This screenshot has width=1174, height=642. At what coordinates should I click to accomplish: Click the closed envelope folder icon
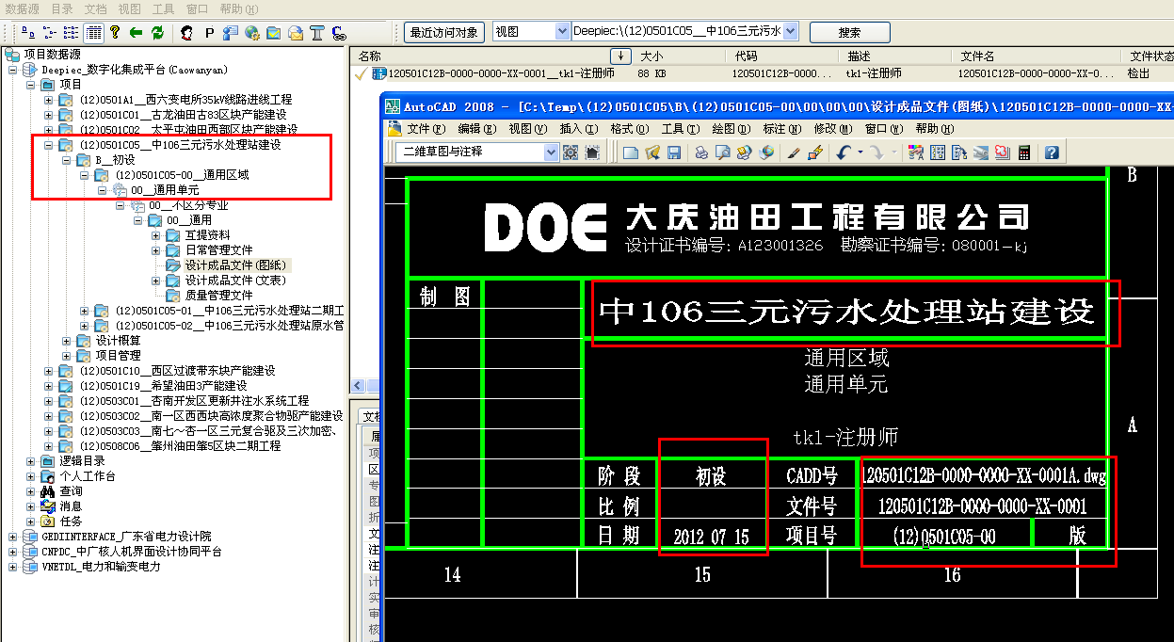click(274, 33)
